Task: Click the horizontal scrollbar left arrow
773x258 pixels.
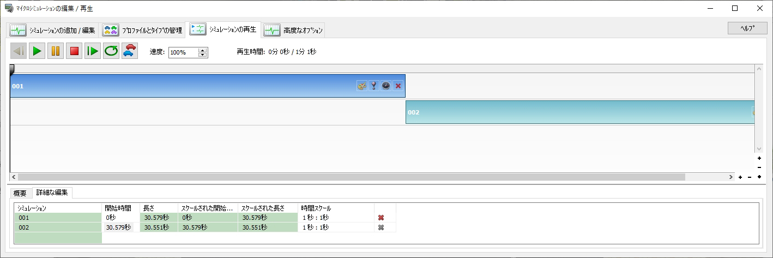Action: [14, 177]
